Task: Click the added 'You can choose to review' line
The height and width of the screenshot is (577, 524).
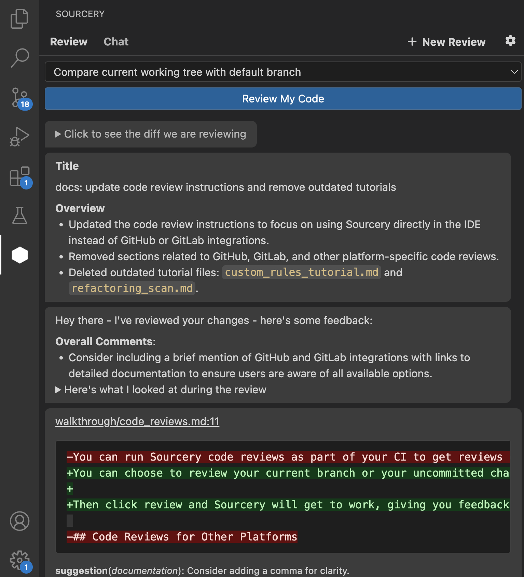Action: coord(288,473)
